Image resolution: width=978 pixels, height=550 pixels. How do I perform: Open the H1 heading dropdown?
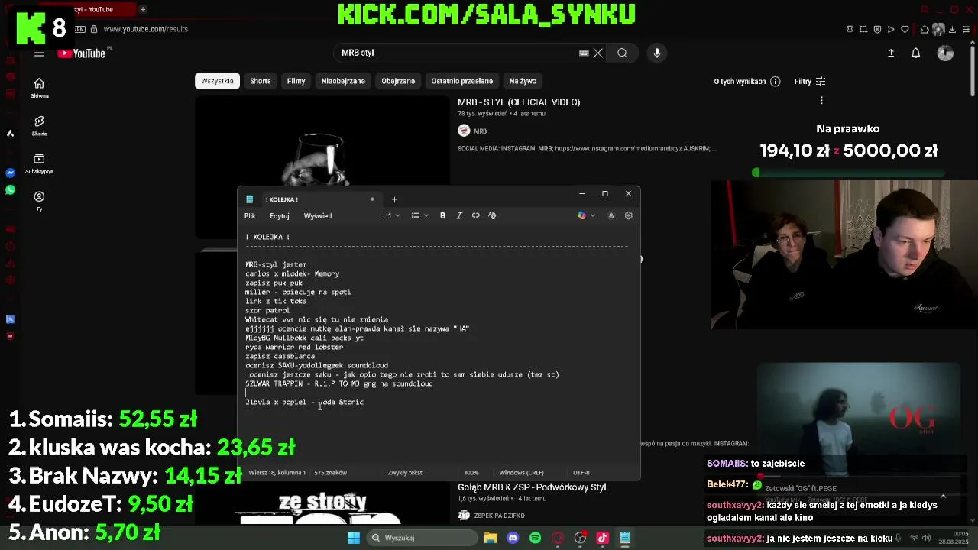391,215
